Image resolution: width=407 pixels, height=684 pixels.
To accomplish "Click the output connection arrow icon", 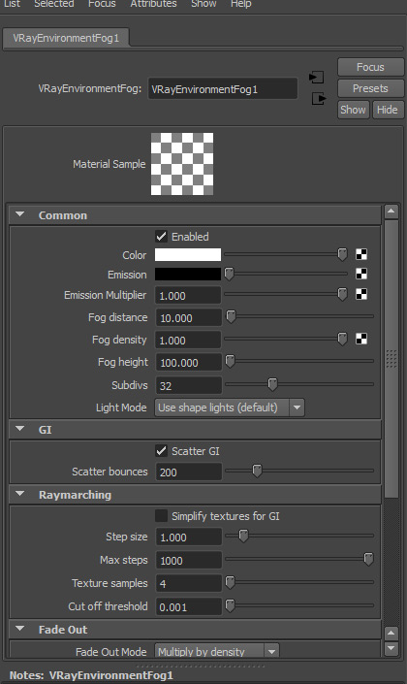I will pyautogui.click(x=319, y=98).
